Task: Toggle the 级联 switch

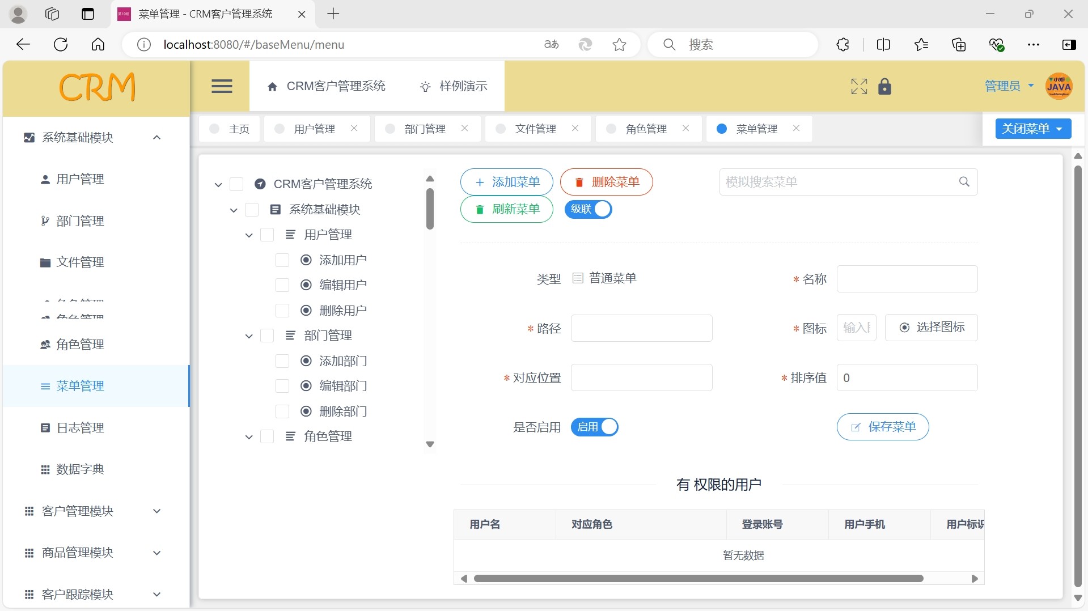Action: [588, 209]
